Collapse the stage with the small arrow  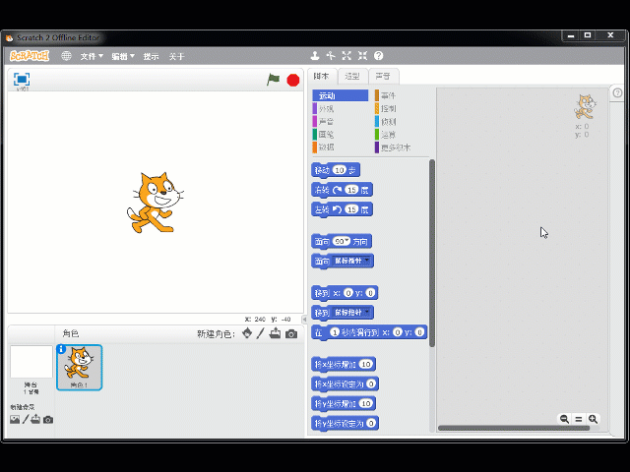[304, 320]
